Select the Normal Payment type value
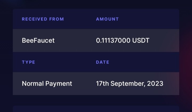Image resolution: width=192 pixels, height=112 pixels. (x=47, y=84)
